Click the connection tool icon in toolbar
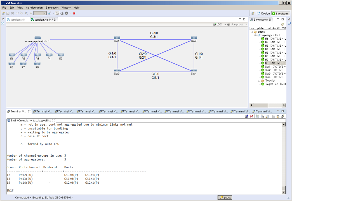The image size is (358, 201). pyautogui.click(x=49, y=13)
